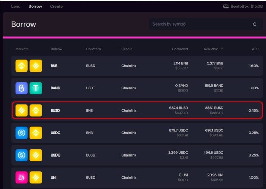Click the 2.114 BNB borrowed amount
The image size is (266, 189).
[181, 63]
